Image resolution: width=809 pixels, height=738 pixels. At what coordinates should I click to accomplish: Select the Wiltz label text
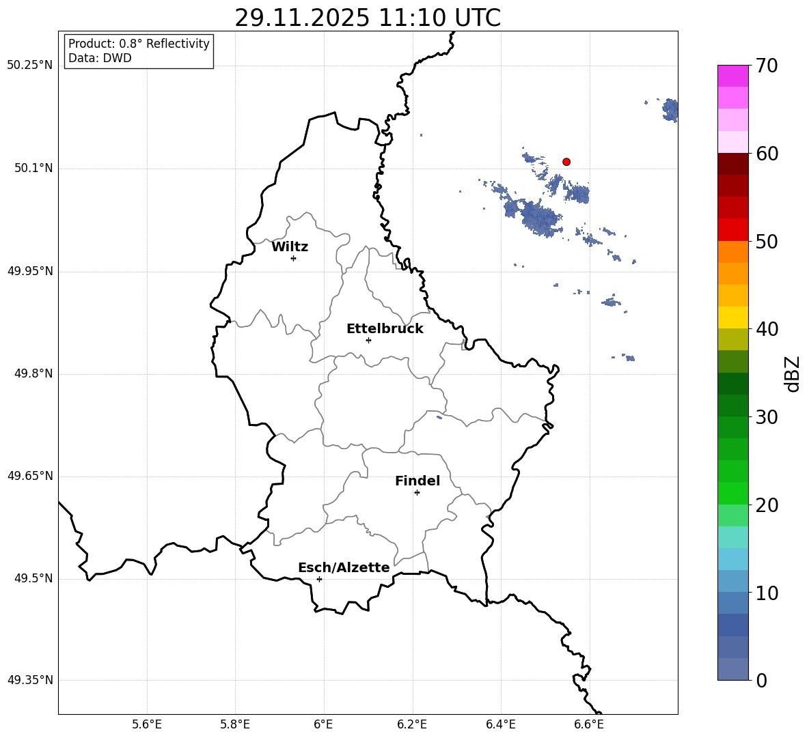(x=290, y=247)
